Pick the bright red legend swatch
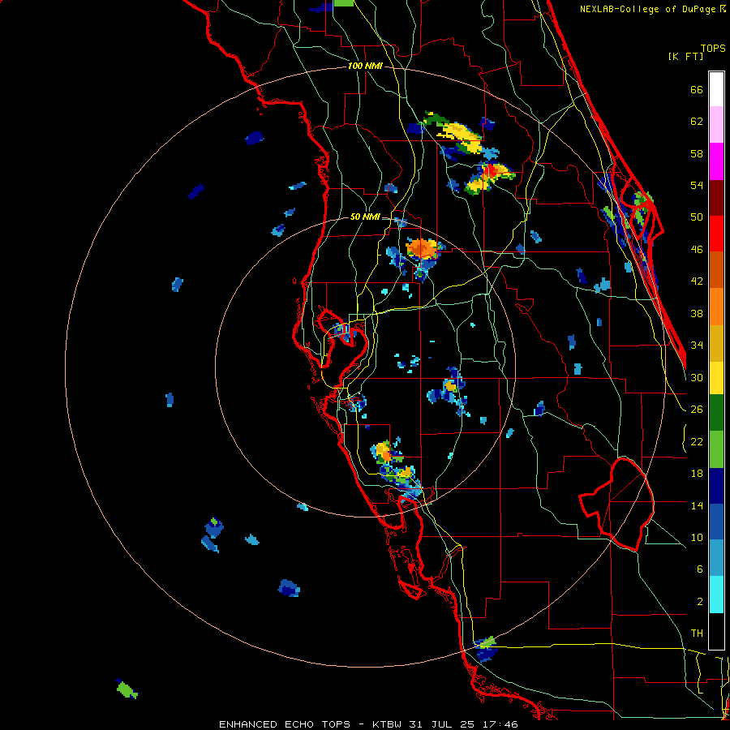This screenshot has width=730, height=730. pos(716,234)
